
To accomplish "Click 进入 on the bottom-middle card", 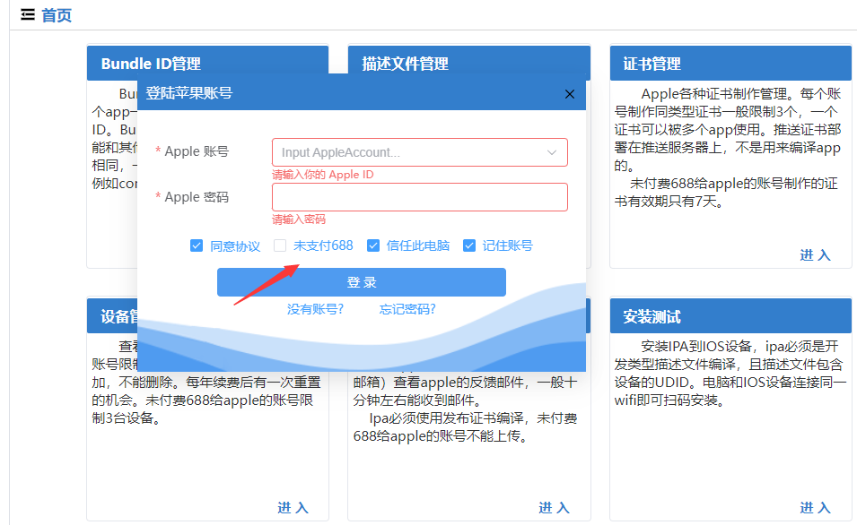I will pyautogui.click(x=555, y=508).
